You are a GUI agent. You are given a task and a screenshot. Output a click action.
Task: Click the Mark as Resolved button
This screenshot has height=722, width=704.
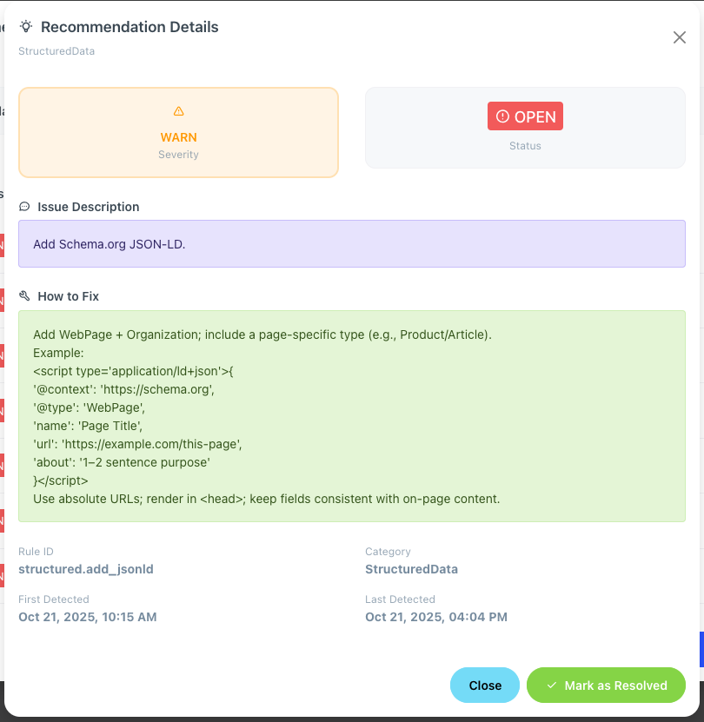(x=606, y=686)
